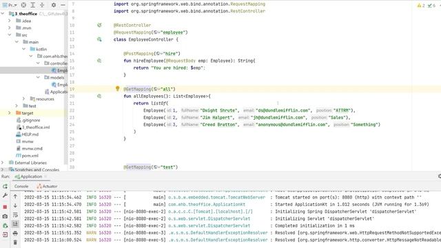The image size is (441, 248).
Task: Select Scratches and Consoles node
Action: [34, 169]
